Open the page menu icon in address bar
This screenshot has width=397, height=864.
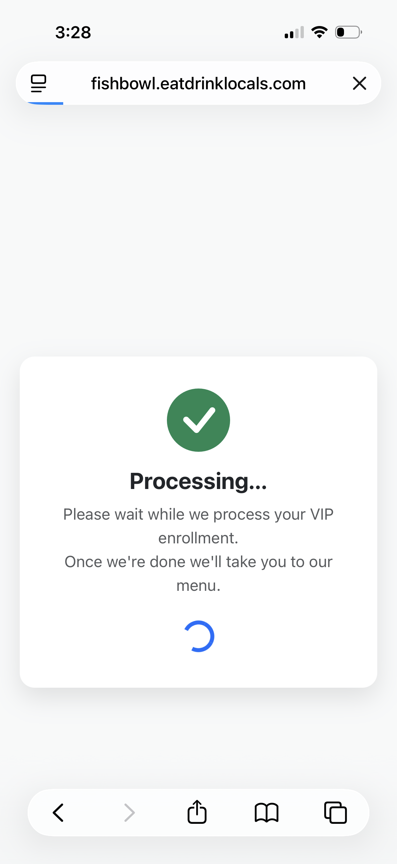coord(38,83)
